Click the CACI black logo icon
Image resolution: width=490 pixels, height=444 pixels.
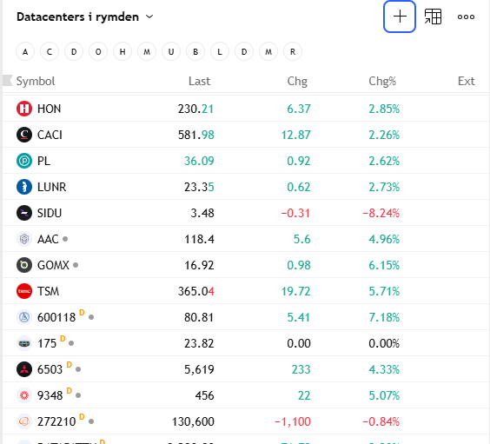click(24, 135)
